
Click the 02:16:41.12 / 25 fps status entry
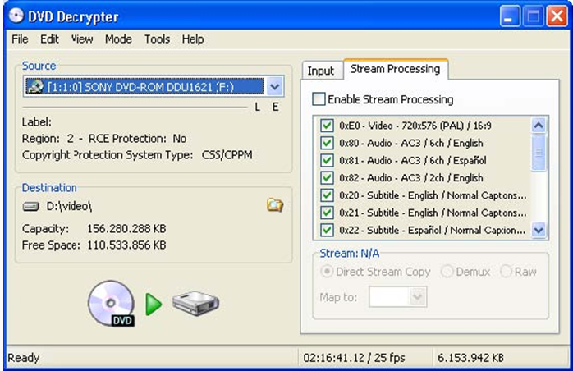click(354, 358)
